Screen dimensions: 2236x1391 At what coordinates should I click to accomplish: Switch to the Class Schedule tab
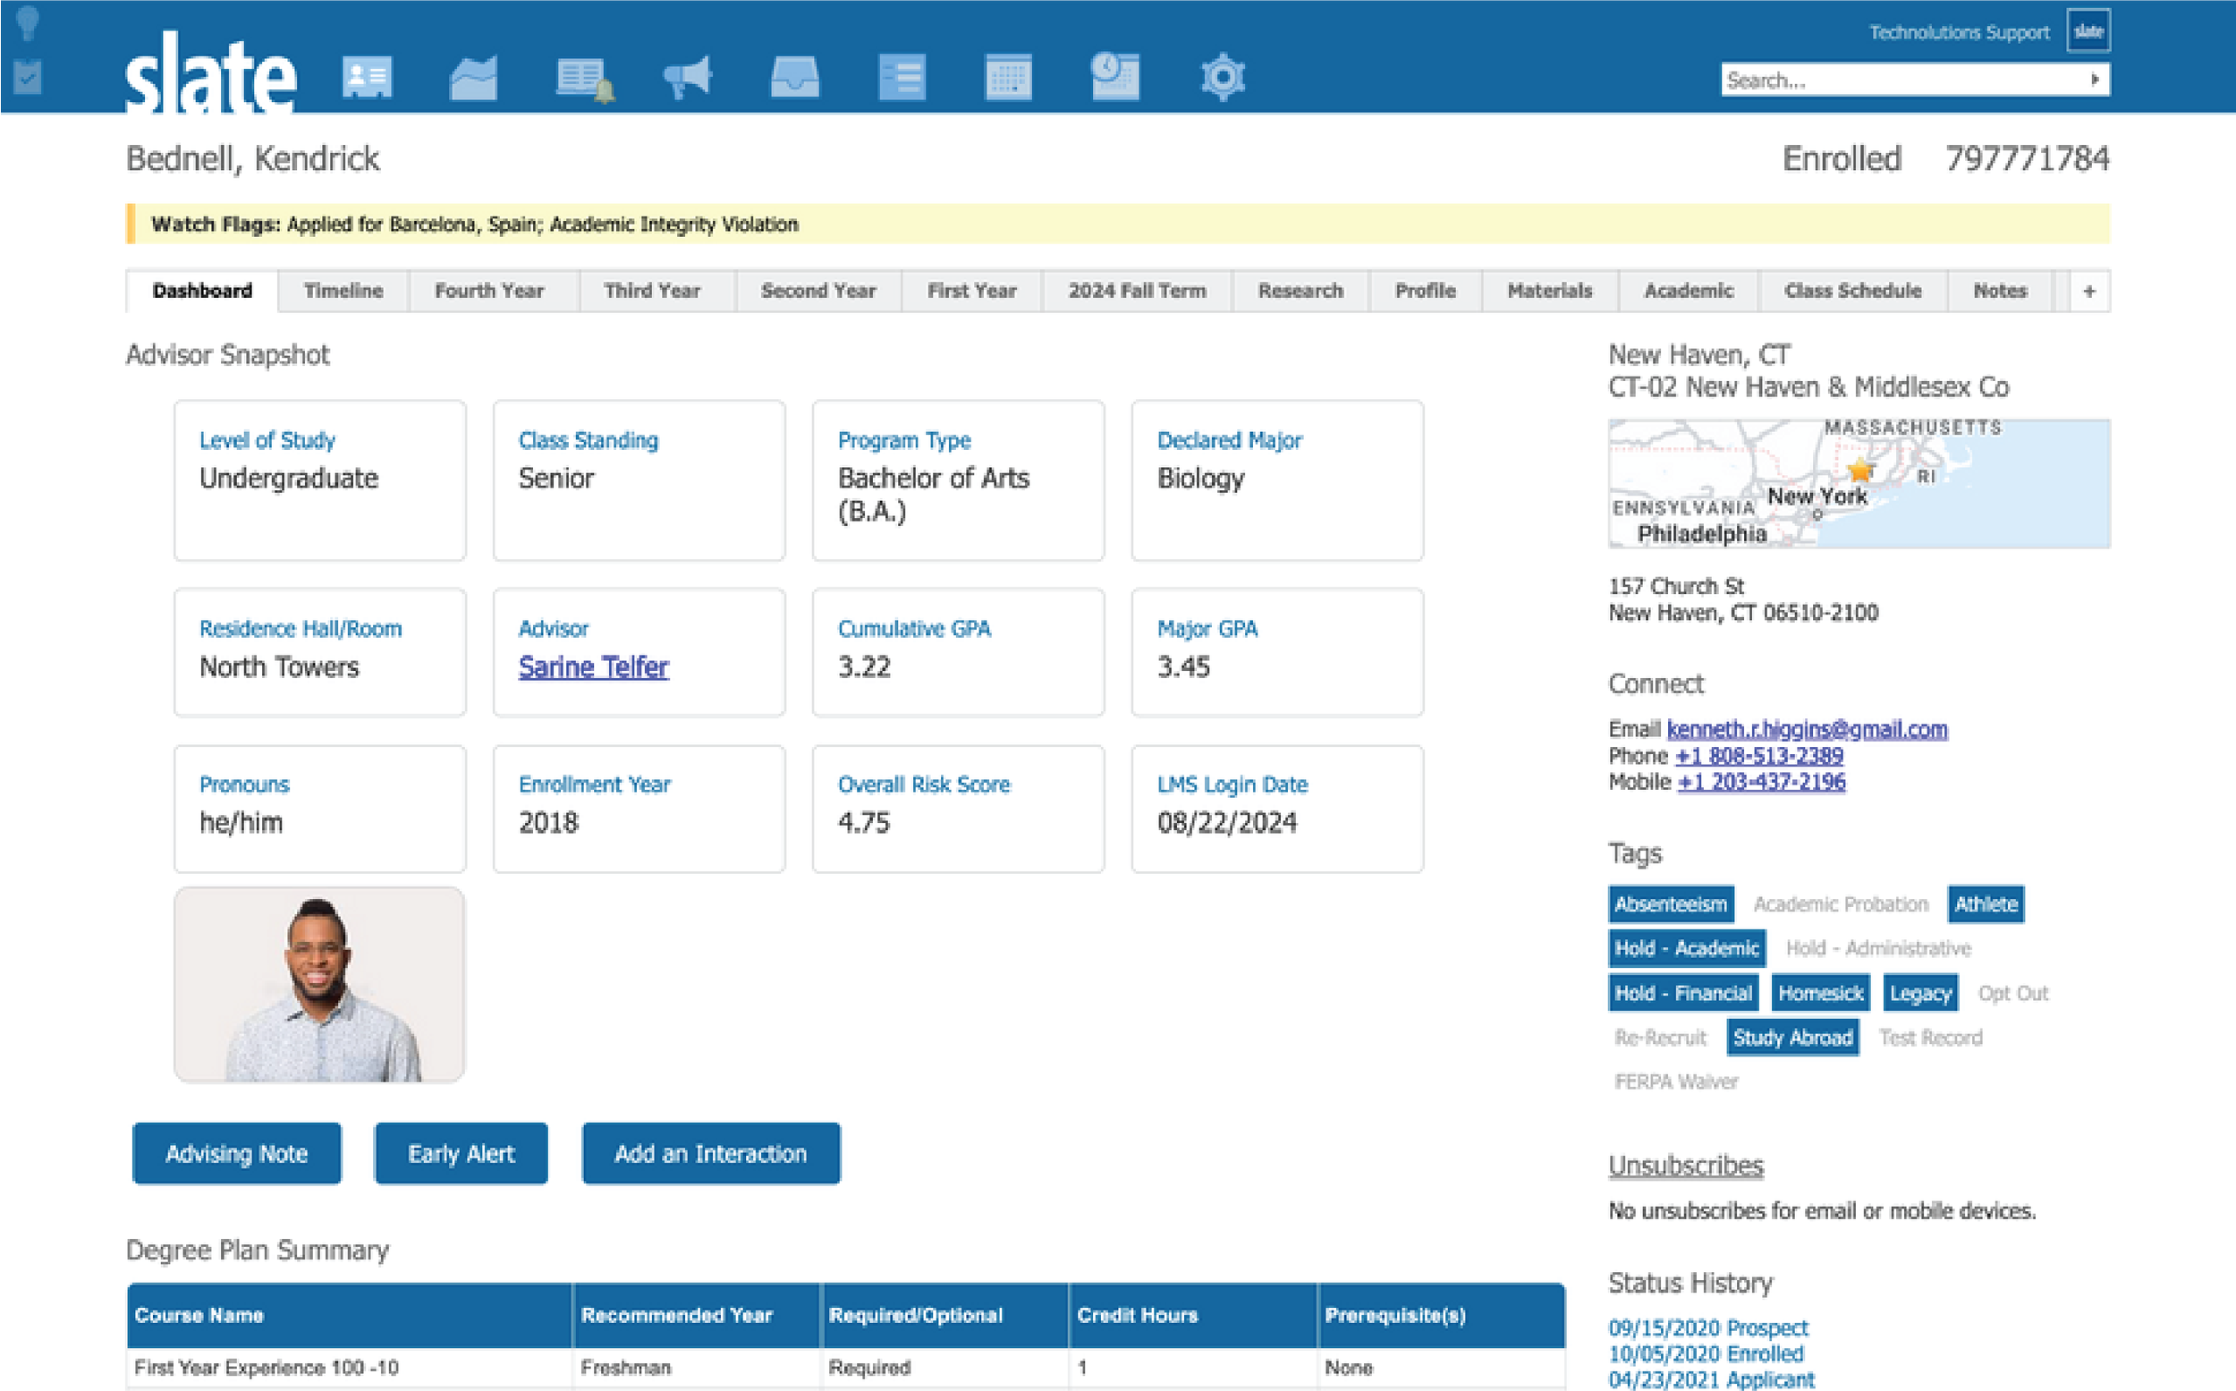pyautogui.click(x=1852, y=291)
